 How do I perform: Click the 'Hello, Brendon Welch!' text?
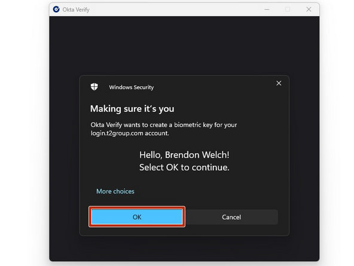(x=184, y=155)
